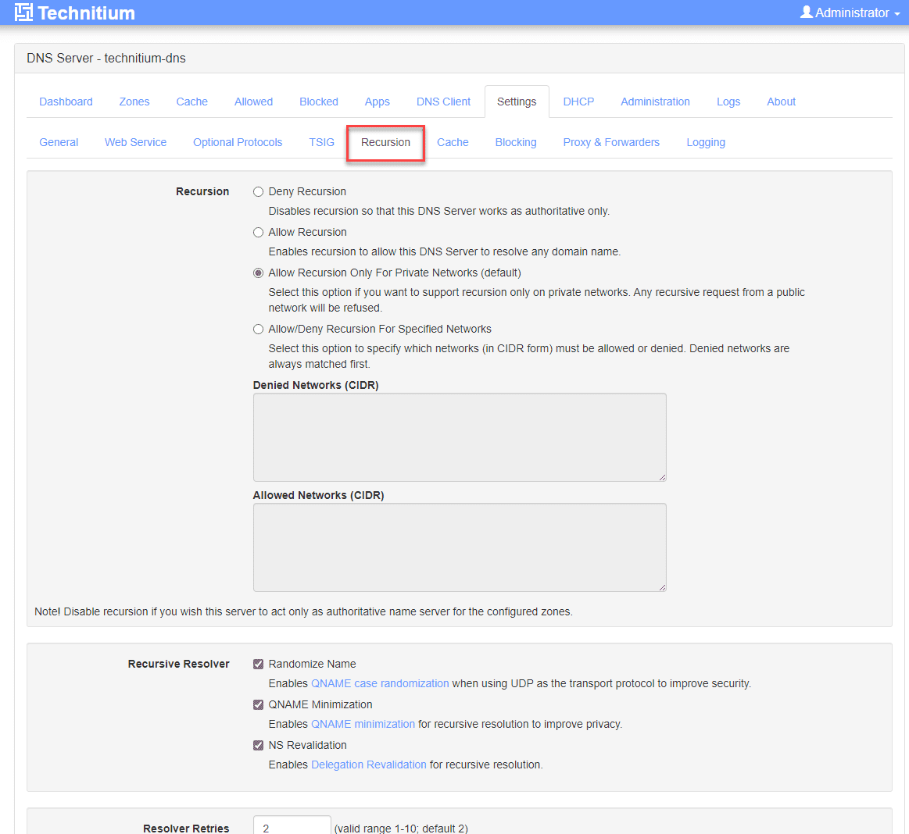Choose Allow Recursion Only For Private Networks

point(259,273)
